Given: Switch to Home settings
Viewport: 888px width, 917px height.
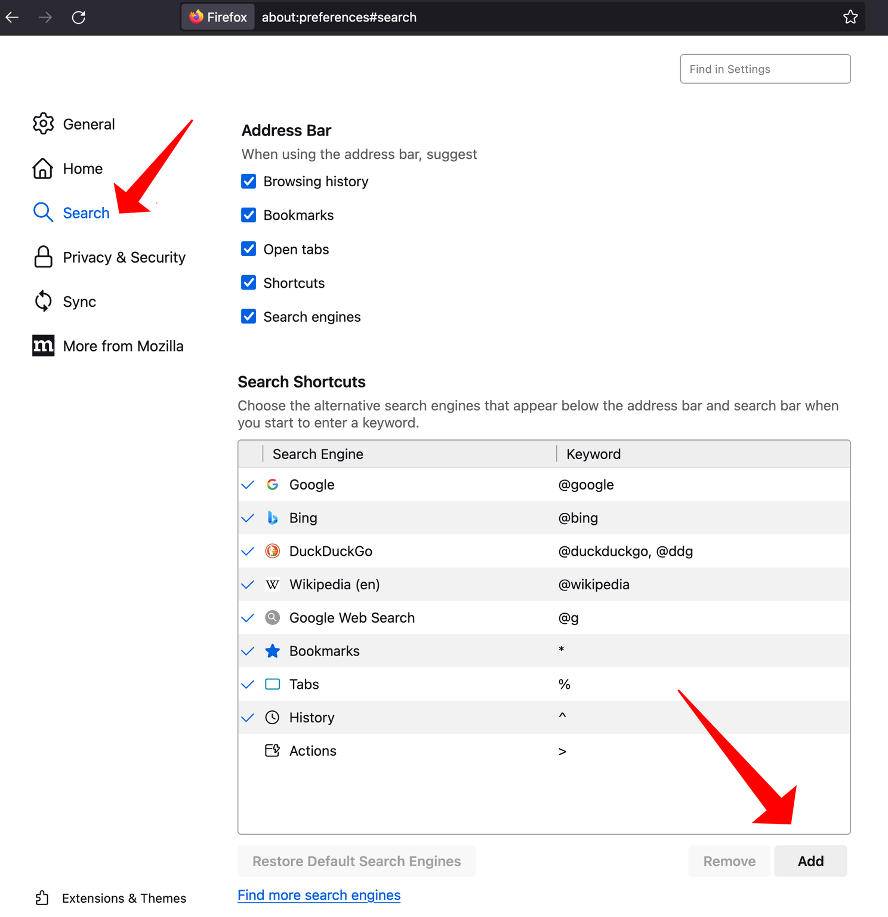Looking at the screenshot, I should tap(83, 168).
